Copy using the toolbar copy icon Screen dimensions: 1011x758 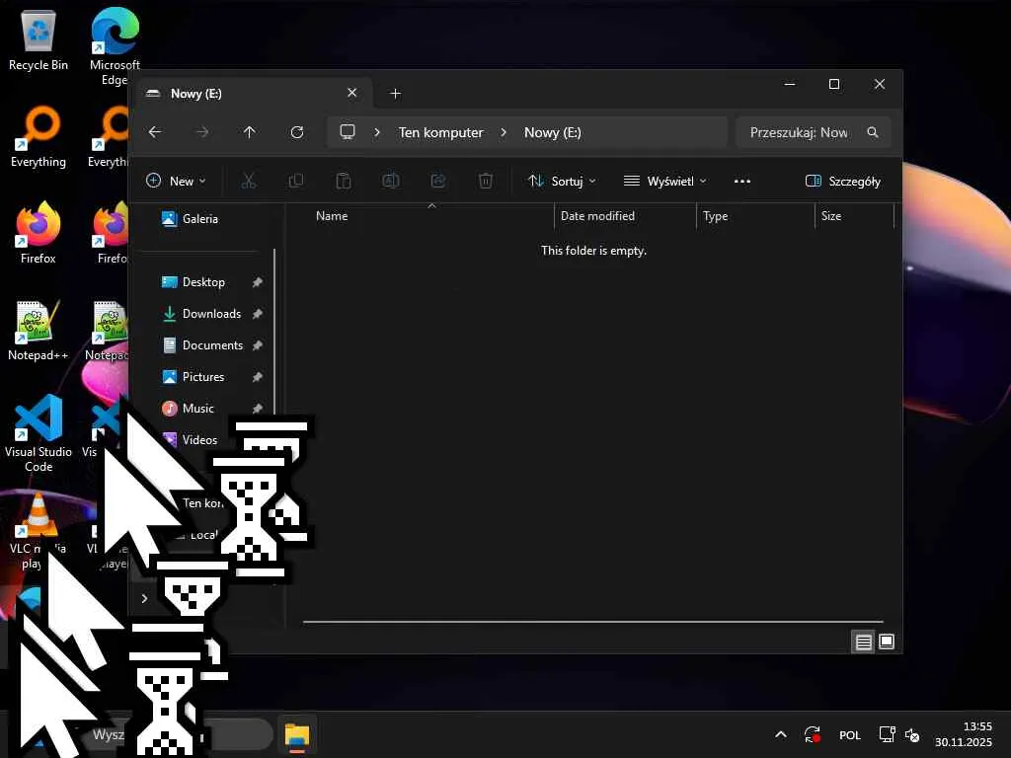tap(296, 182)
